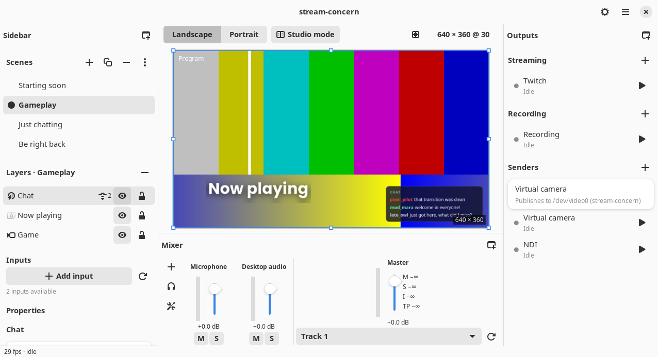Hide the Now playing layer
Screen dimensions: 658x357
(122, 215)
